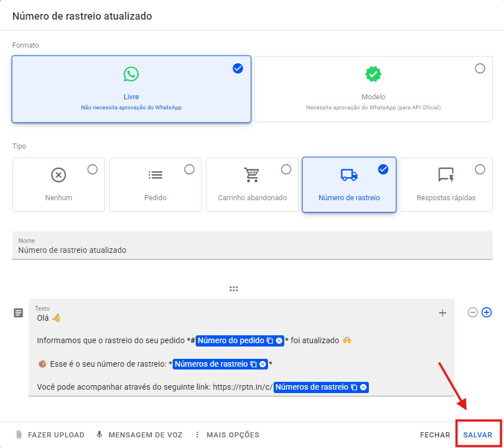Select the Modelo format radio button
Screen dimensions: 504x448
[480, 68]
